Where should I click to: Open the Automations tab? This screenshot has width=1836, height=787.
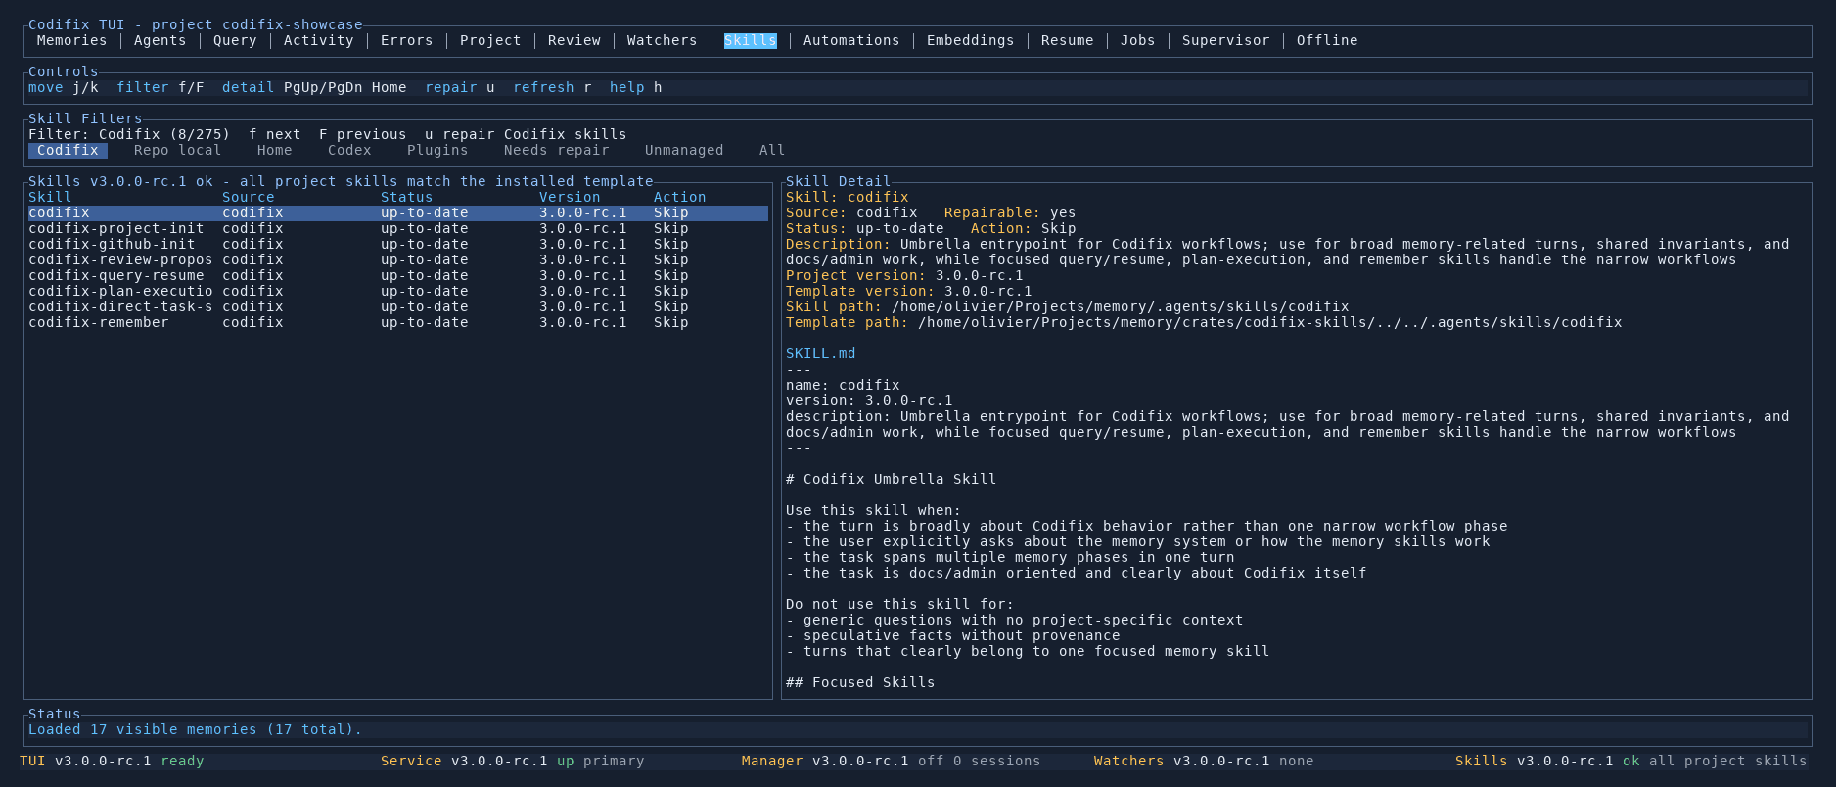click(x=851, y=40)
